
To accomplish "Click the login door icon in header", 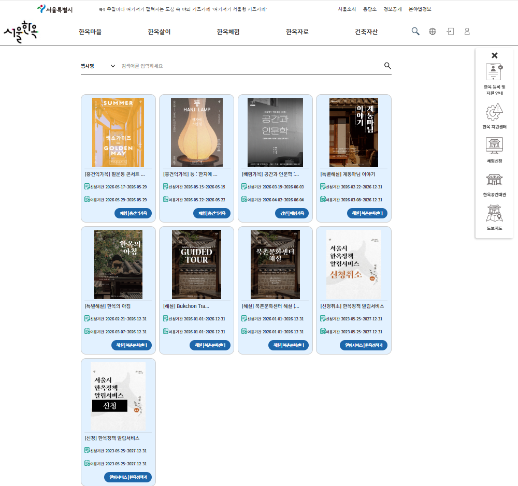I will [450, 32].
